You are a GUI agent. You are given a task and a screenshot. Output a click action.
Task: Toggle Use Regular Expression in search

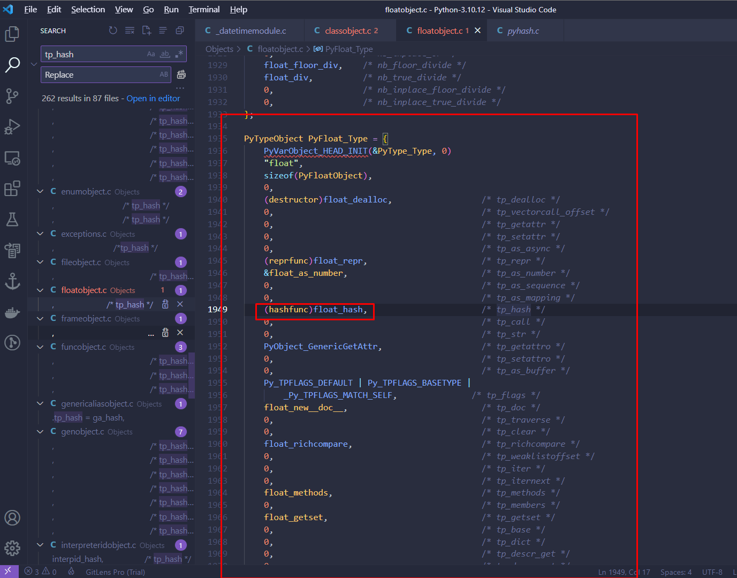point(179,54)
